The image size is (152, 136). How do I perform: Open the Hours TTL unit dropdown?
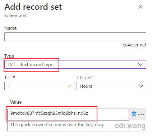click(111, 86)
